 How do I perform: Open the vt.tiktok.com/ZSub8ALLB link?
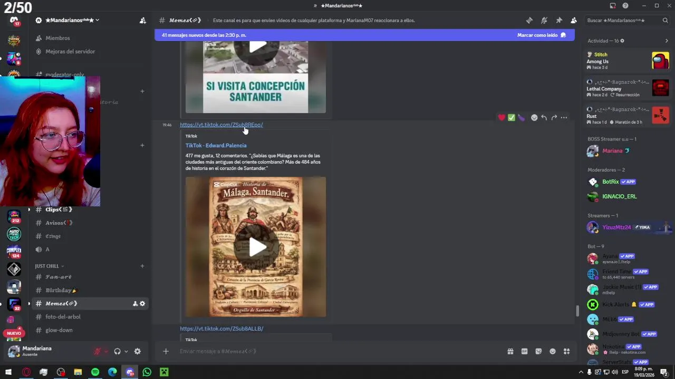[221, 328]
